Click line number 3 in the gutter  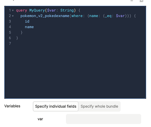(x=10, y=21)
